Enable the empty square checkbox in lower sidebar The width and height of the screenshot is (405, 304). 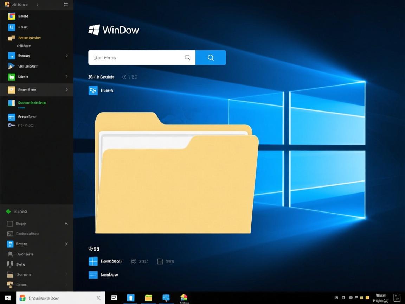click(x=9, y=223)
